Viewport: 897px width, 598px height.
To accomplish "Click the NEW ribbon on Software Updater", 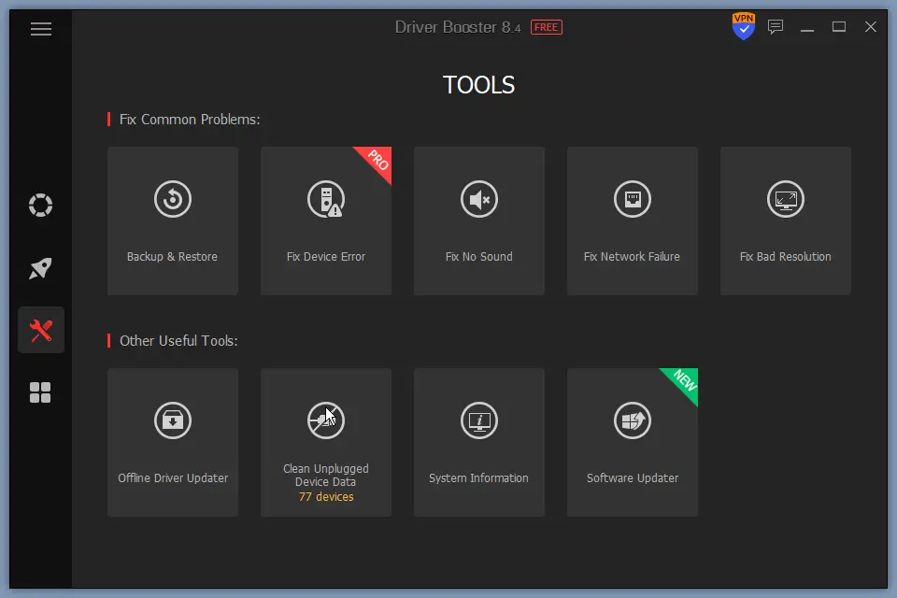I will point(684,381).
